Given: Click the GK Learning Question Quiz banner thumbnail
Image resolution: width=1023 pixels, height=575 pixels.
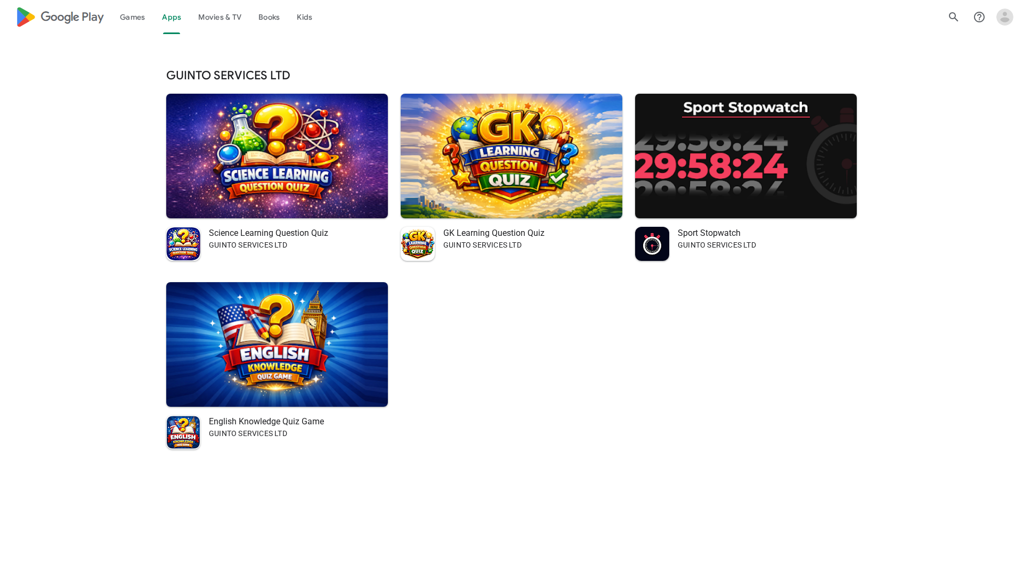Looking at the screenshot, I should [511, 155].
